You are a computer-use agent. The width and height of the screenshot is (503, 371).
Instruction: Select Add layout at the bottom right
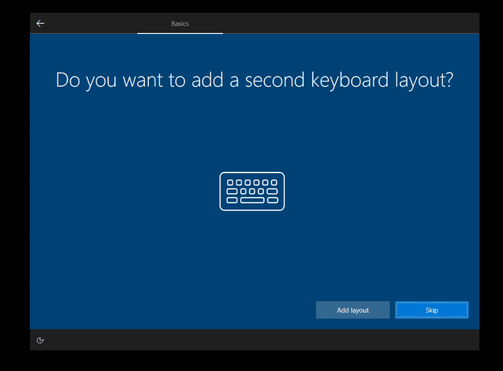[352, 310]
